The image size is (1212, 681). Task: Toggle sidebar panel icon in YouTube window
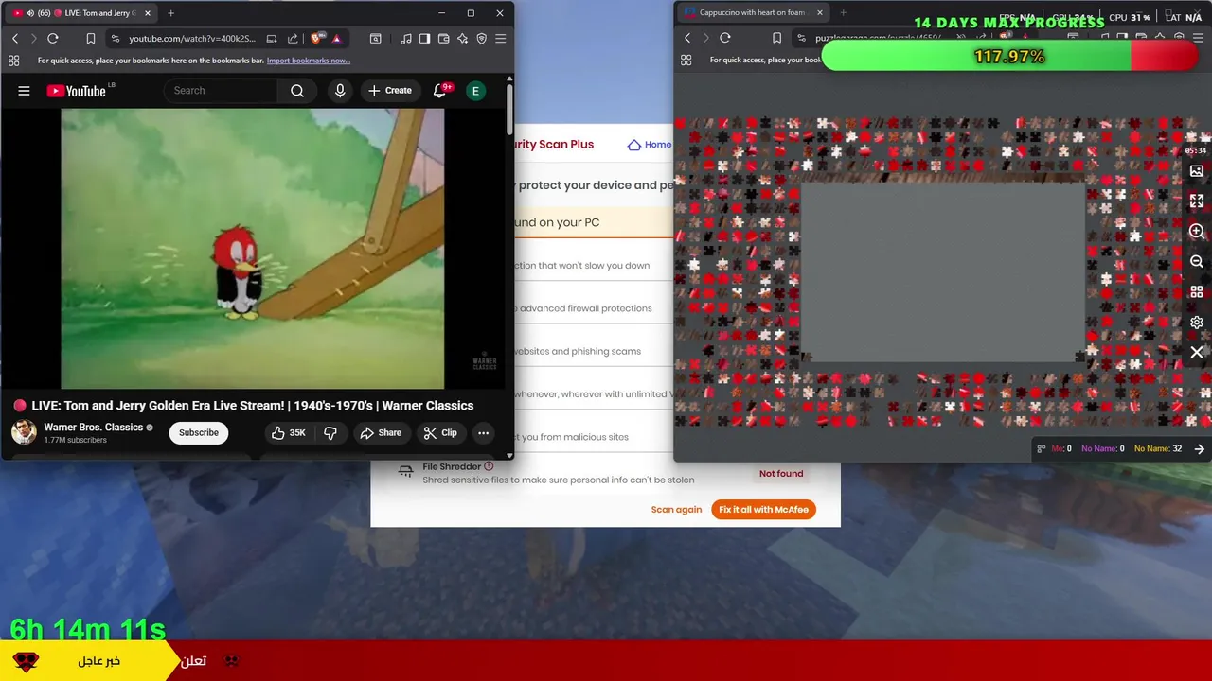click(x=425, y=39)
